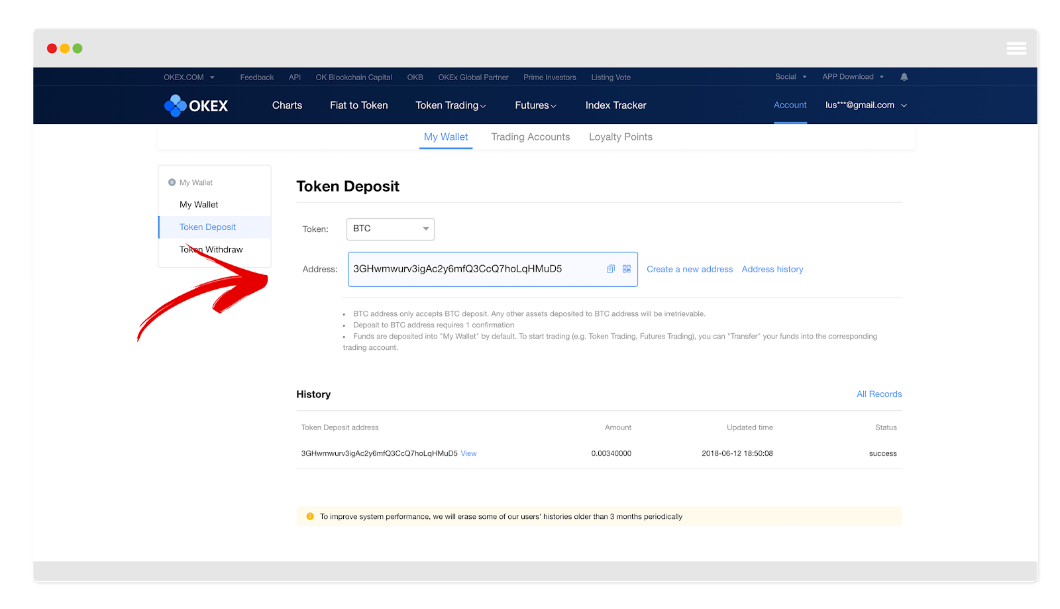Click the 0.00340000 amount cell

point(611,453)
